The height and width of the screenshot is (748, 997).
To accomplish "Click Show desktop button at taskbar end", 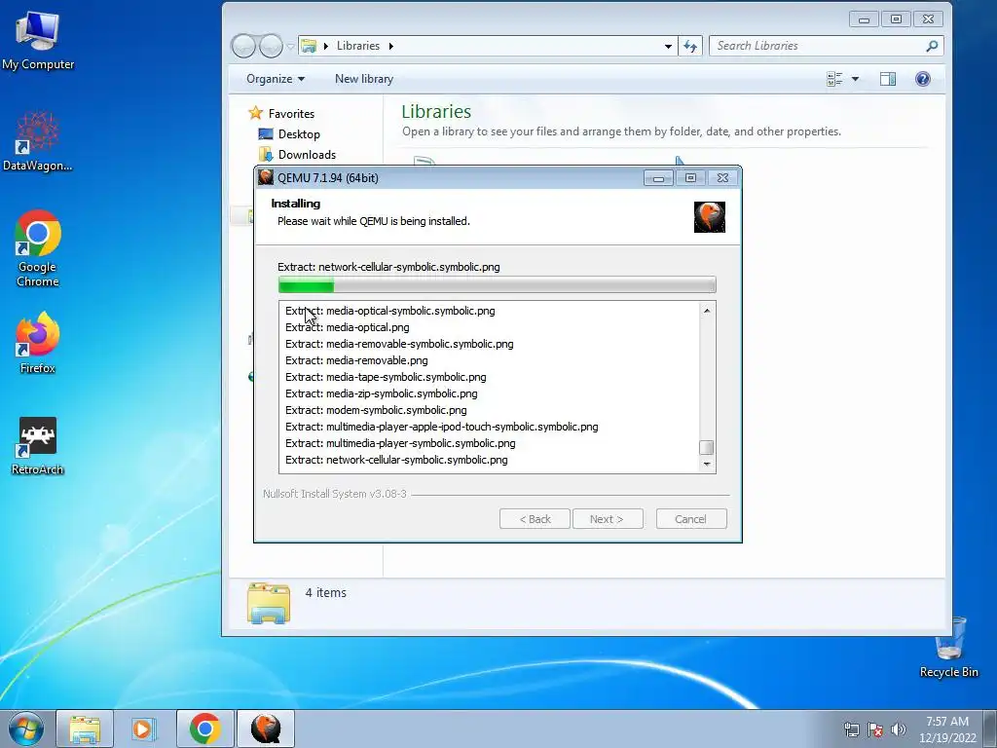I will coord(990,729).
